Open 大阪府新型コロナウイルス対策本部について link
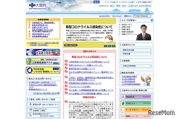 point(89,62)
